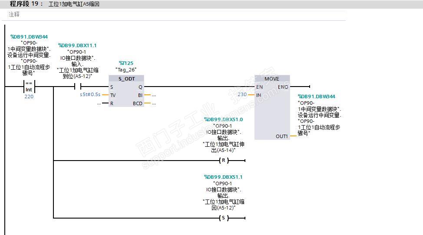Edit the timer value s5t#0.5s
The height and width of the screenshot is (235, 423).
pos(90,95)
